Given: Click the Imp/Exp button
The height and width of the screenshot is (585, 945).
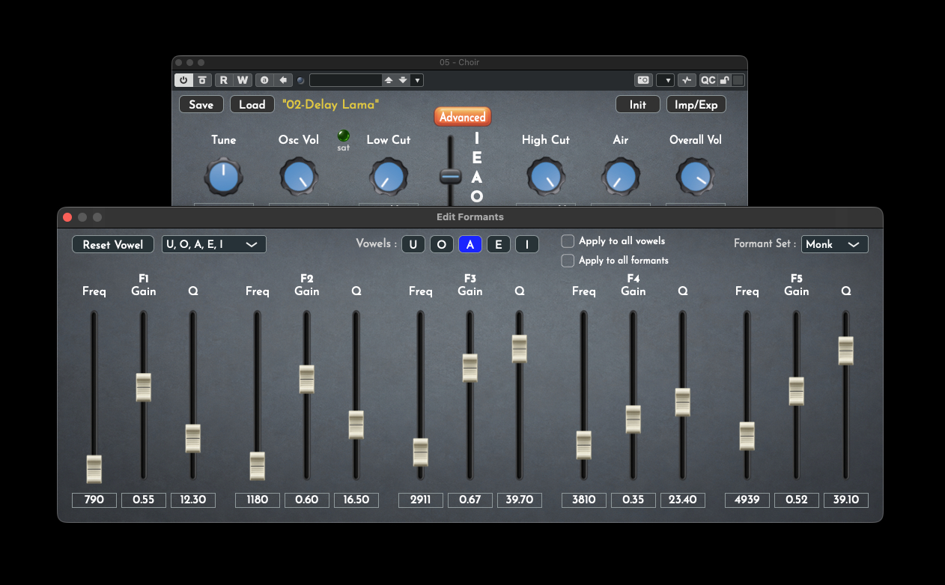Looking at the screenshot, I should click(696, 105).
